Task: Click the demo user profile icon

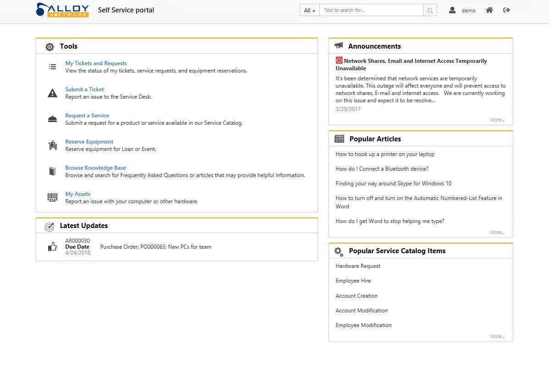Action: 452,10
